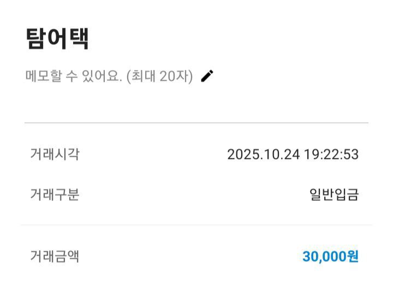Screen dimensions: 393x284
Task: Tap the blue '30,000' amount digits
Action: coord(324,257)
